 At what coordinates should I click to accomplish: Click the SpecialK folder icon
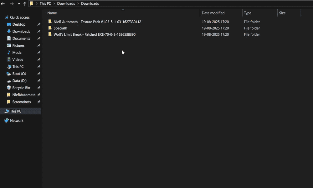pos(50,28)
